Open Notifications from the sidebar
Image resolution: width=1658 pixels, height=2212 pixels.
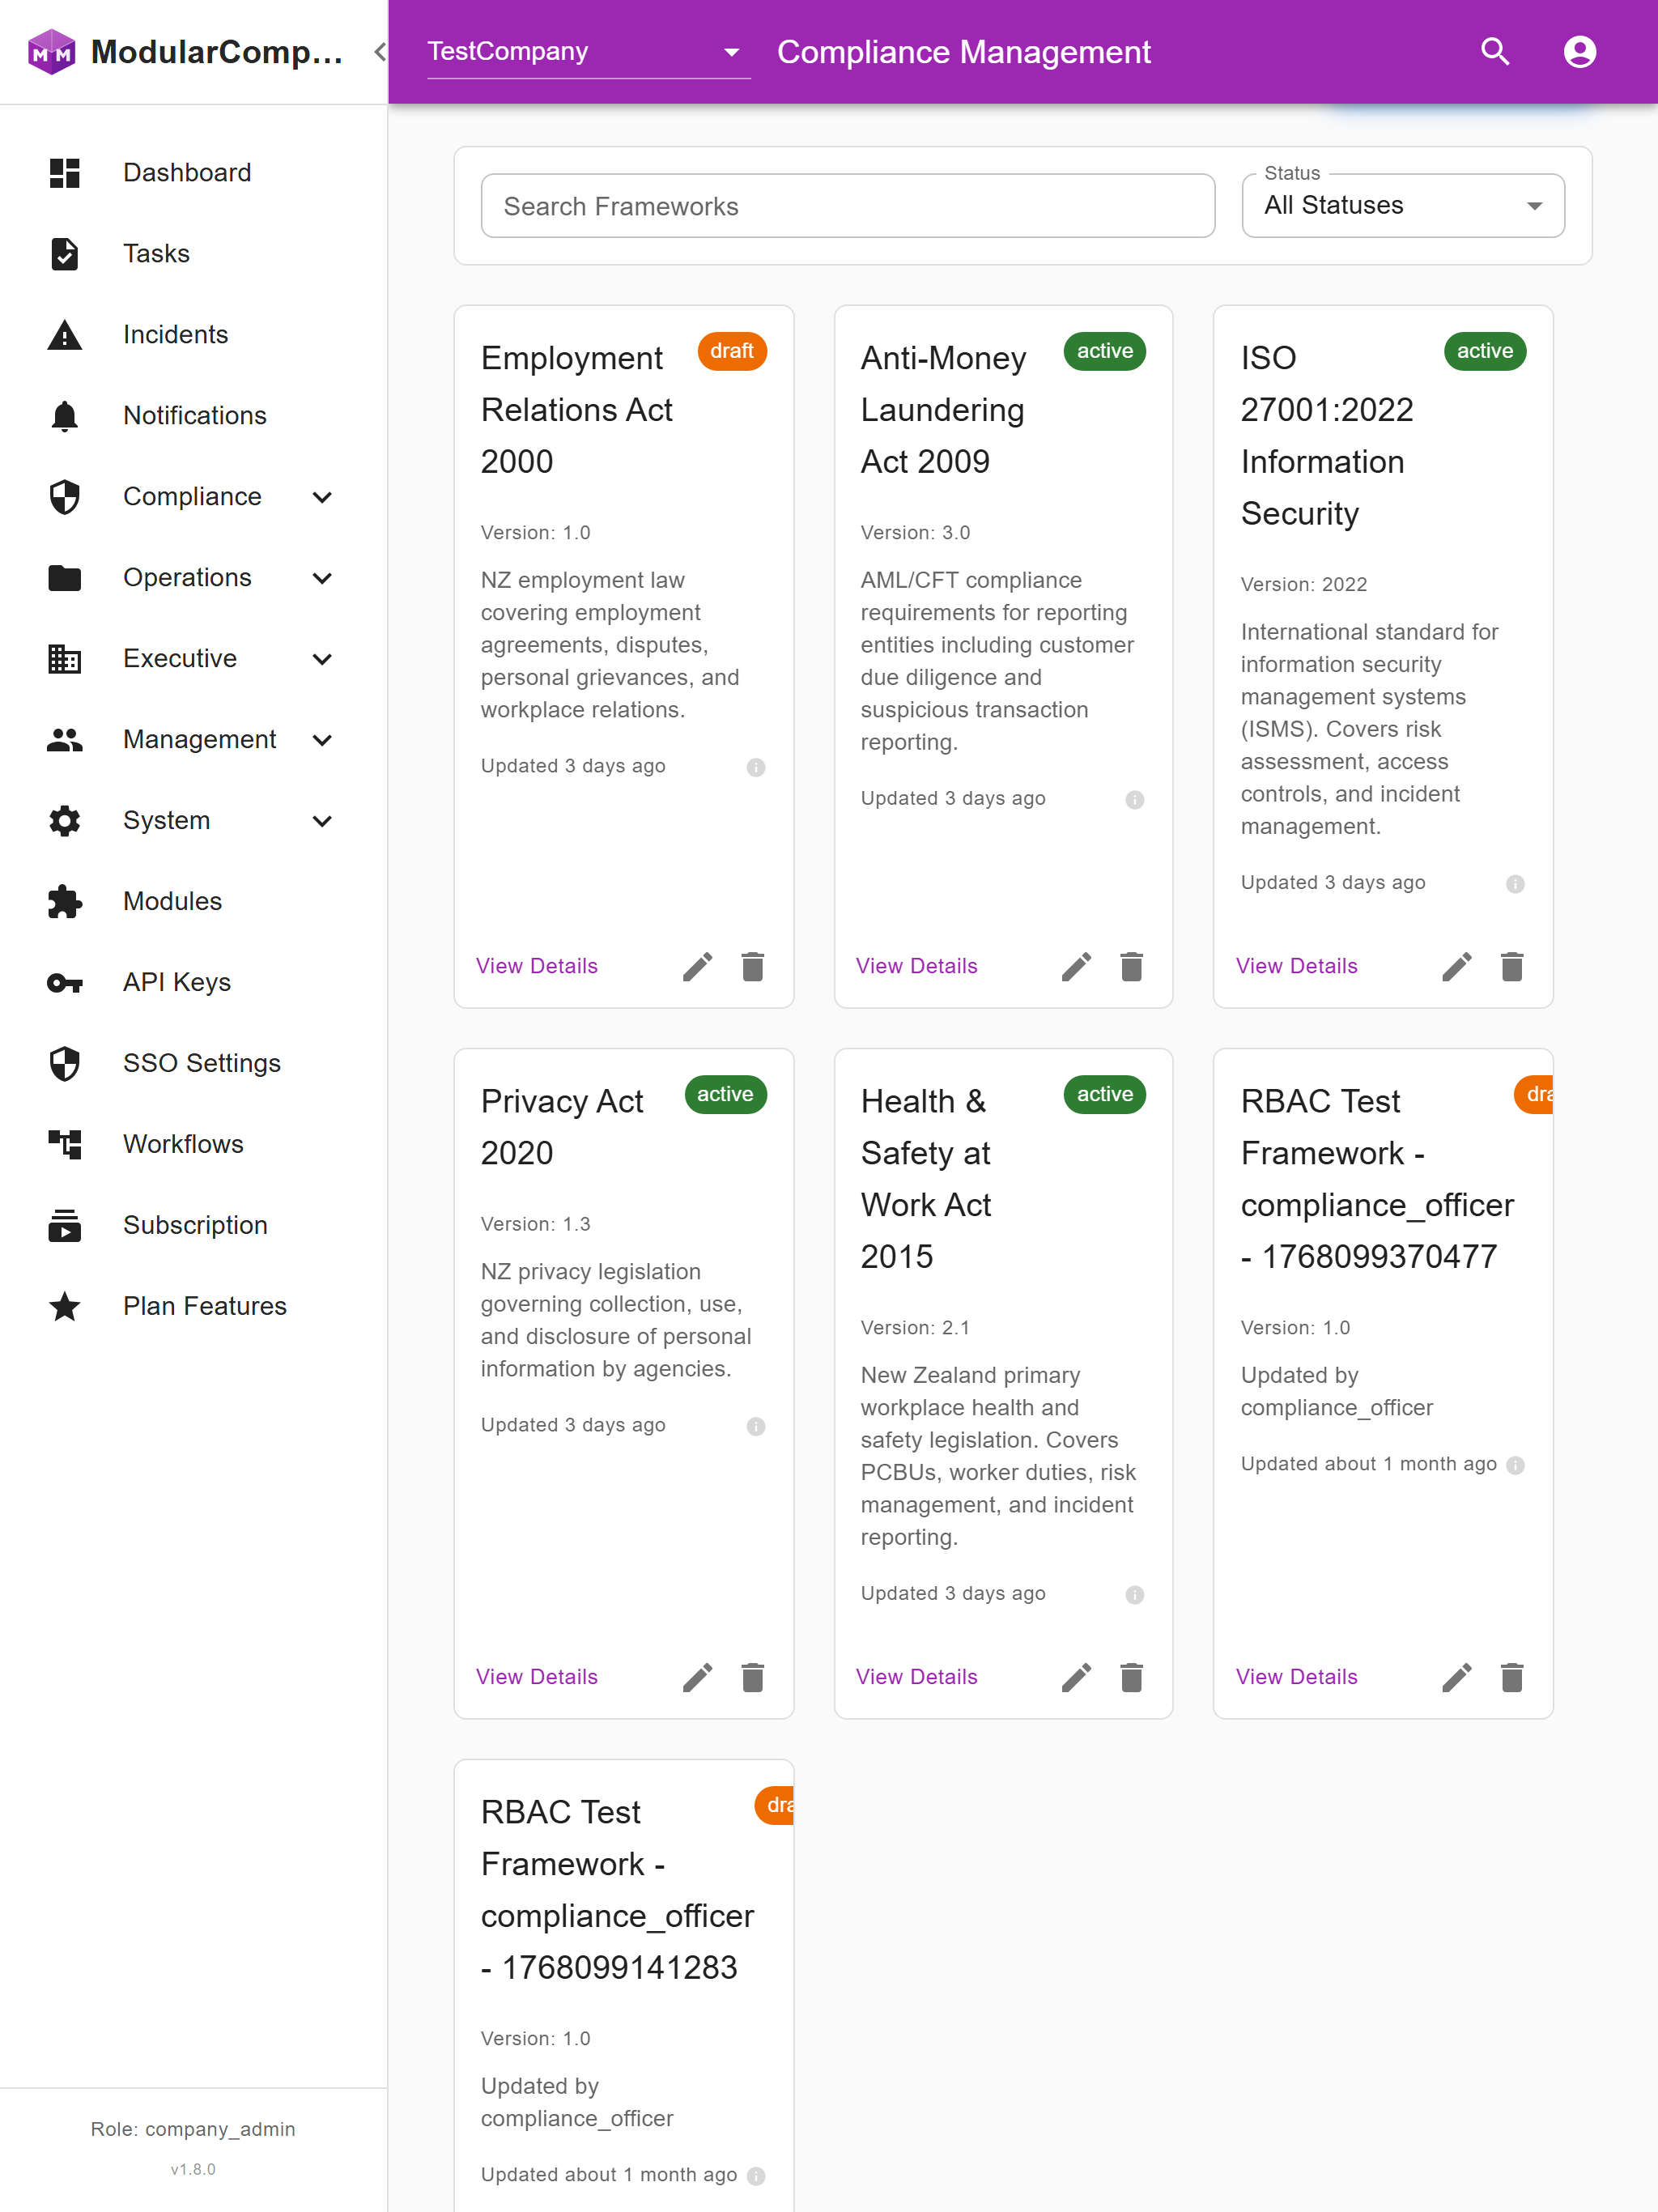point(194,416)
